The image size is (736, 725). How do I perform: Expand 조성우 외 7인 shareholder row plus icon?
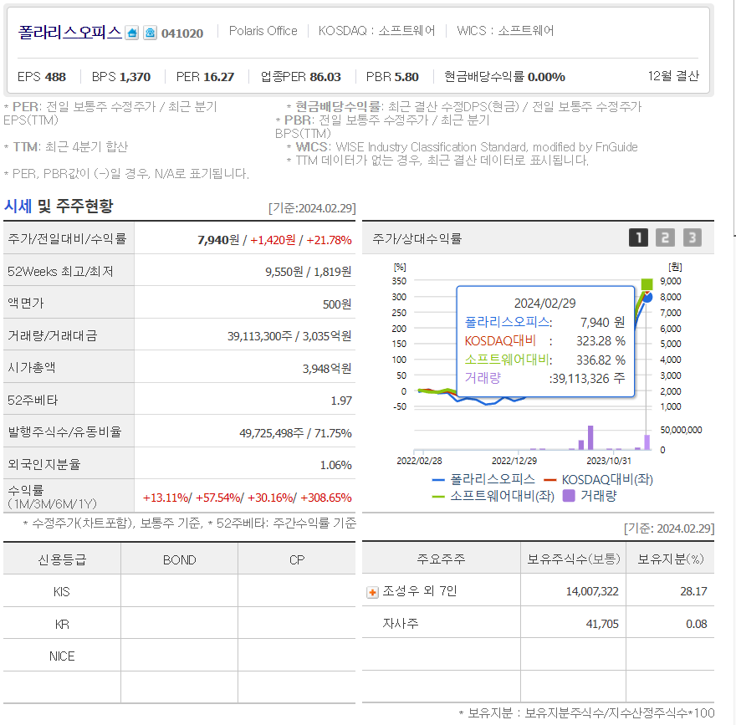click(x=372, y=592)
